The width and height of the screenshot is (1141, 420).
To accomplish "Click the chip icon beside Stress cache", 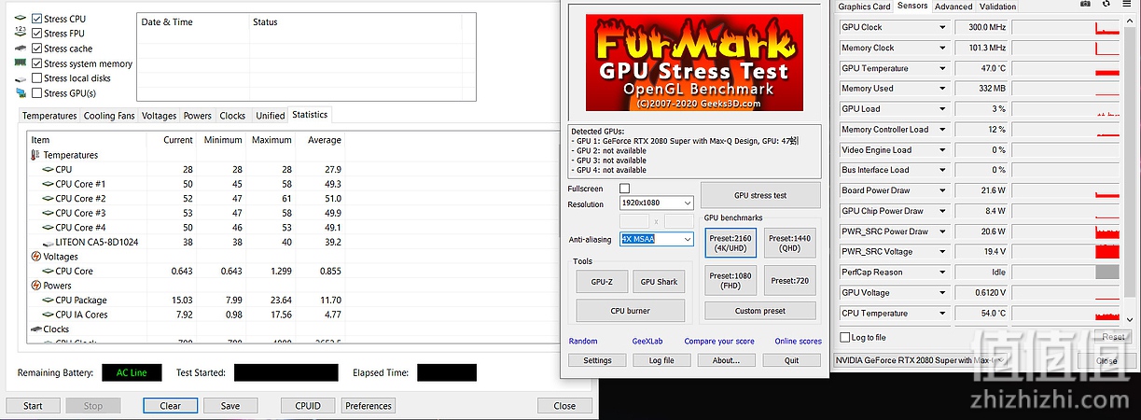I will point(21,49).
